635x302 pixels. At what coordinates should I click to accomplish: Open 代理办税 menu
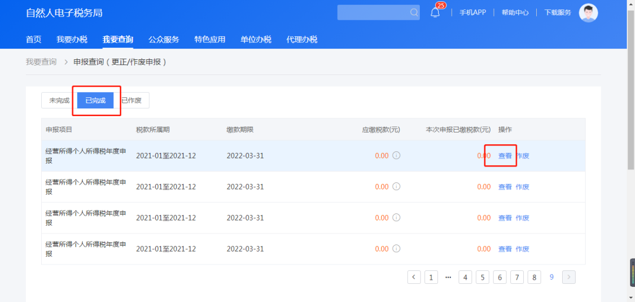click(302, 39)
